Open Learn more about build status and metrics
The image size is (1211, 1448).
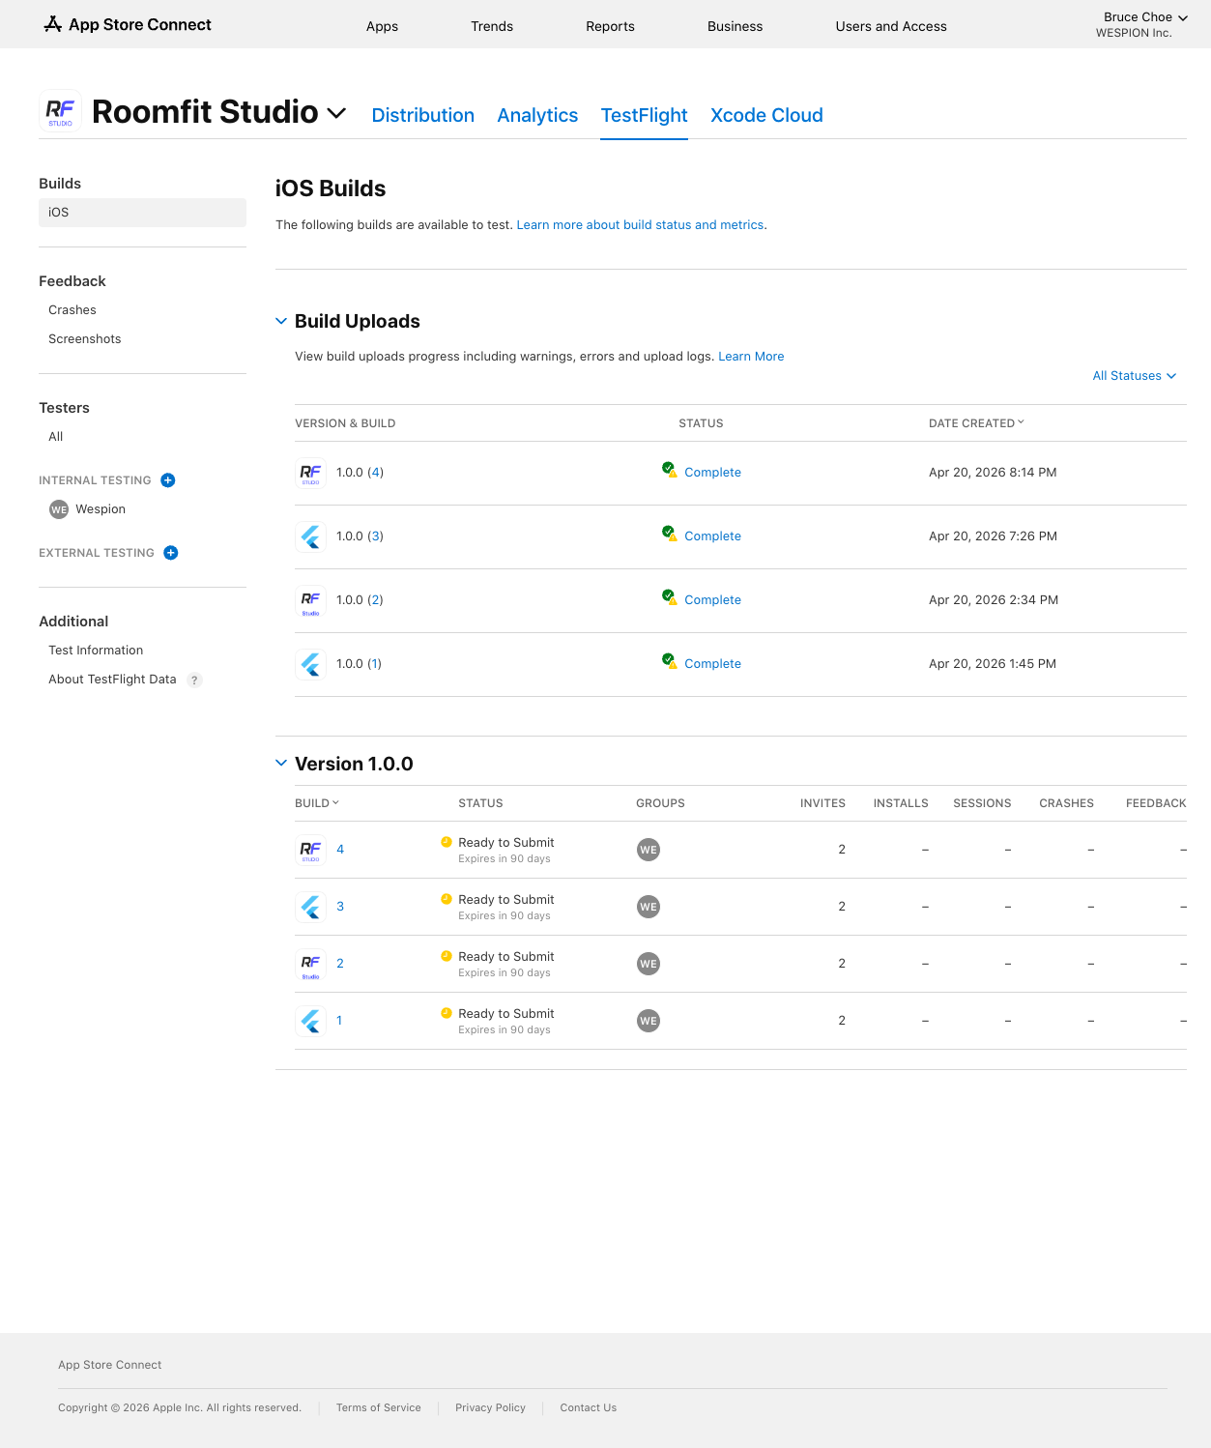(640, 225)
